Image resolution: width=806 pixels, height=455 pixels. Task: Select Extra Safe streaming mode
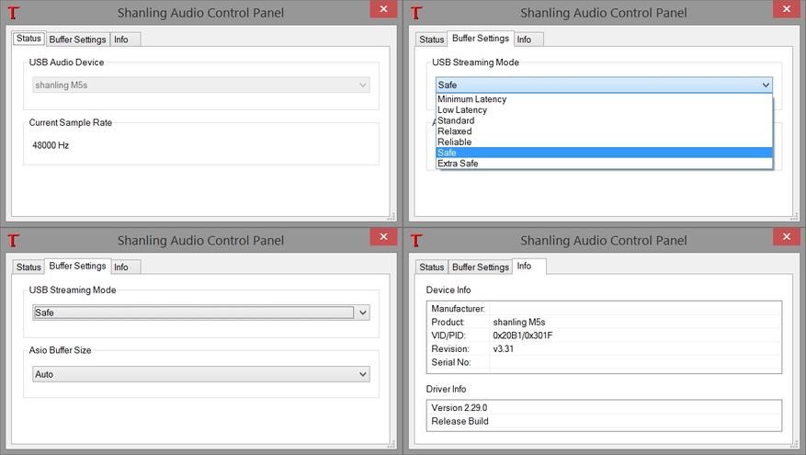coord(458,164)
